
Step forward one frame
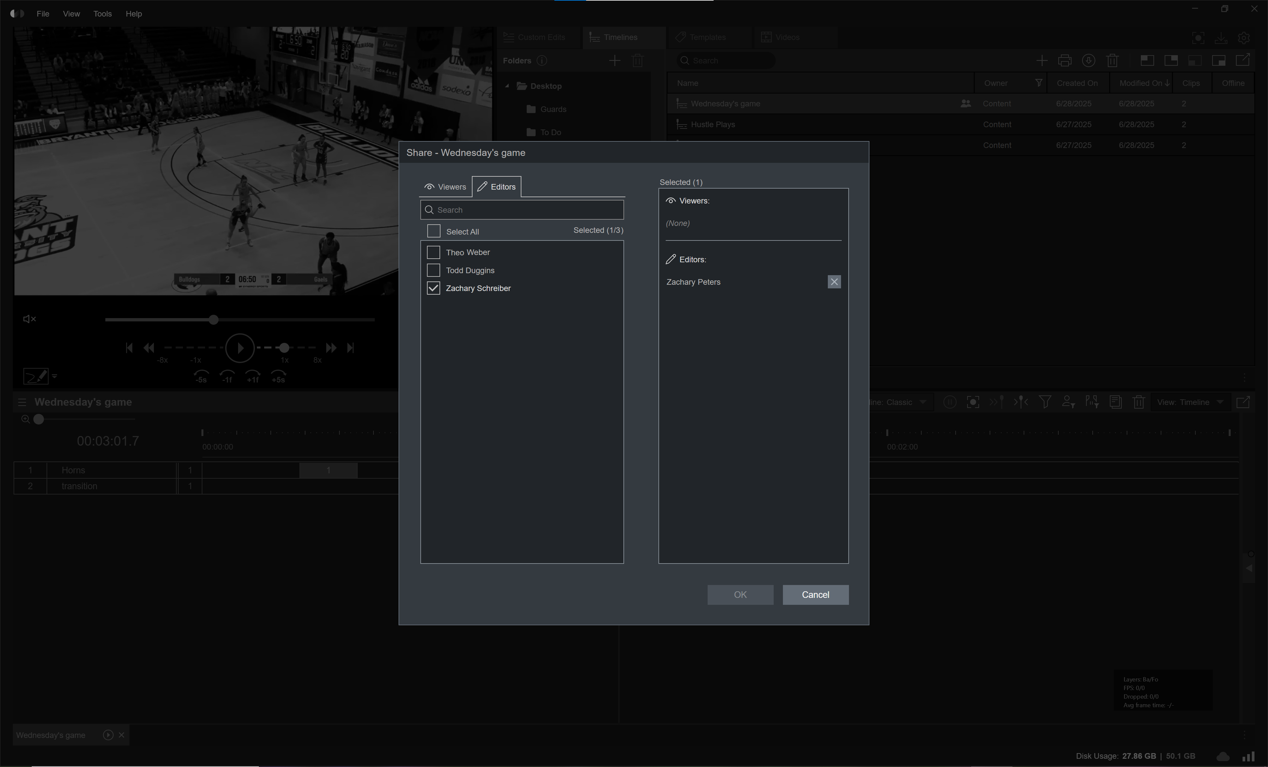(253, 376)
